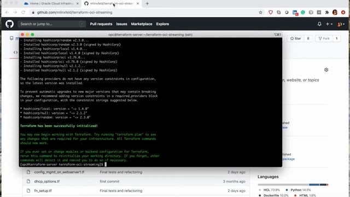Viewport: 350px width, 197px height.
Task: Open the green circle extension icon
Action: tap(303, 13)
